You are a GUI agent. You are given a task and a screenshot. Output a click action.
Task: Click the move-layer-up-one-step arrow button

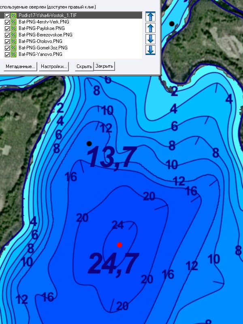point(150,28)
